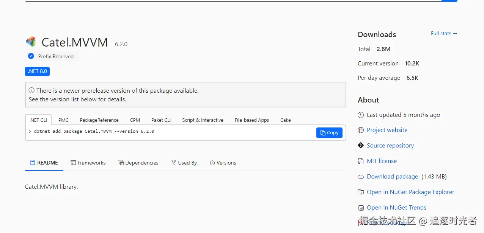Click the Current version 10.2K value

tap(412, 64)
